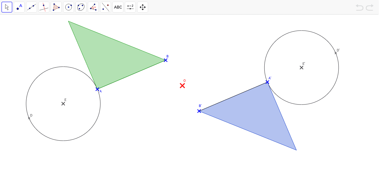Select the Point tool

pyautogui.click(x=19, y=7)
